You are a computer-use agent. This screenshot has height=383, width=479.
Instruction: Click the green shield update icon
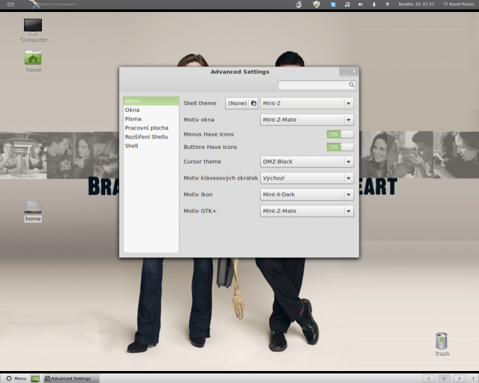[x=317, y=4]
